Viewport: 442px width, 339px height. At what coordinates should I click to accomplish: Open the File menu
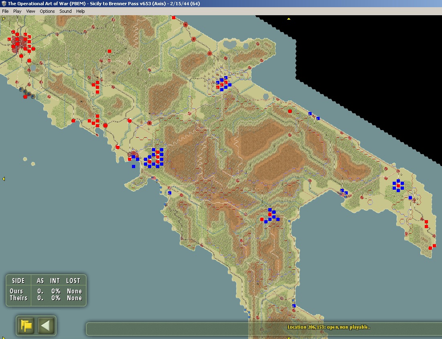click(5, 11)
